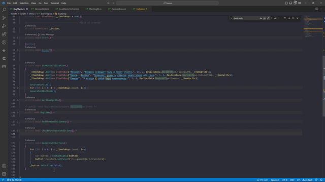Open editor More Actions ellipsis
Viewport: 325px width, 182px height.
point(321,9)
